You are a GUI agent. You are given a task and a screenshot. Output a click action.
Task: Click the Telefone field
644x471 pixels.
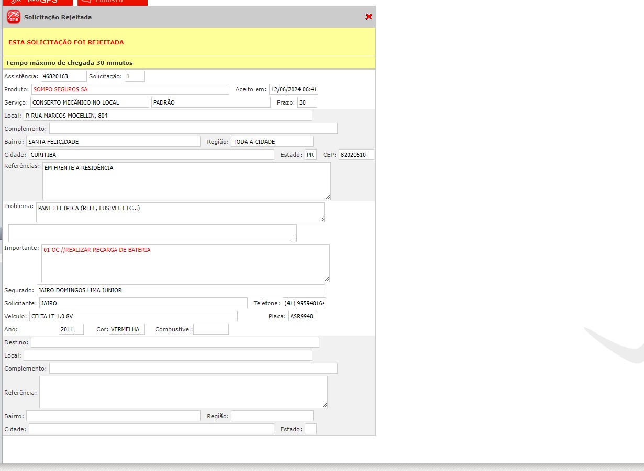click(x=304, y=303)
